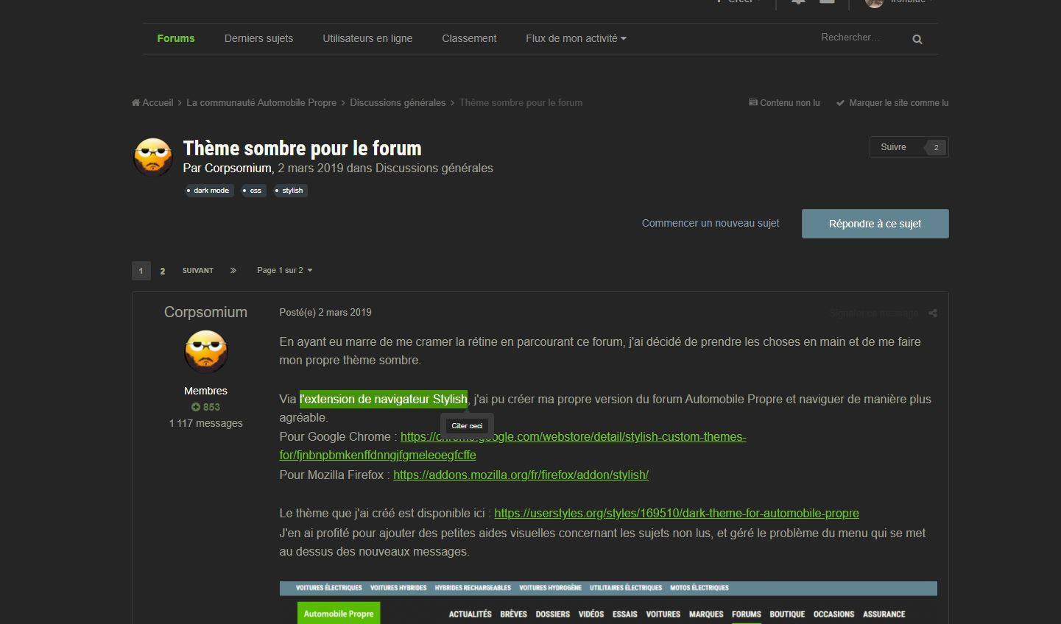Click the Suivre button
The width and height of the screenshot is (1061, 624).
coord(893,147)
